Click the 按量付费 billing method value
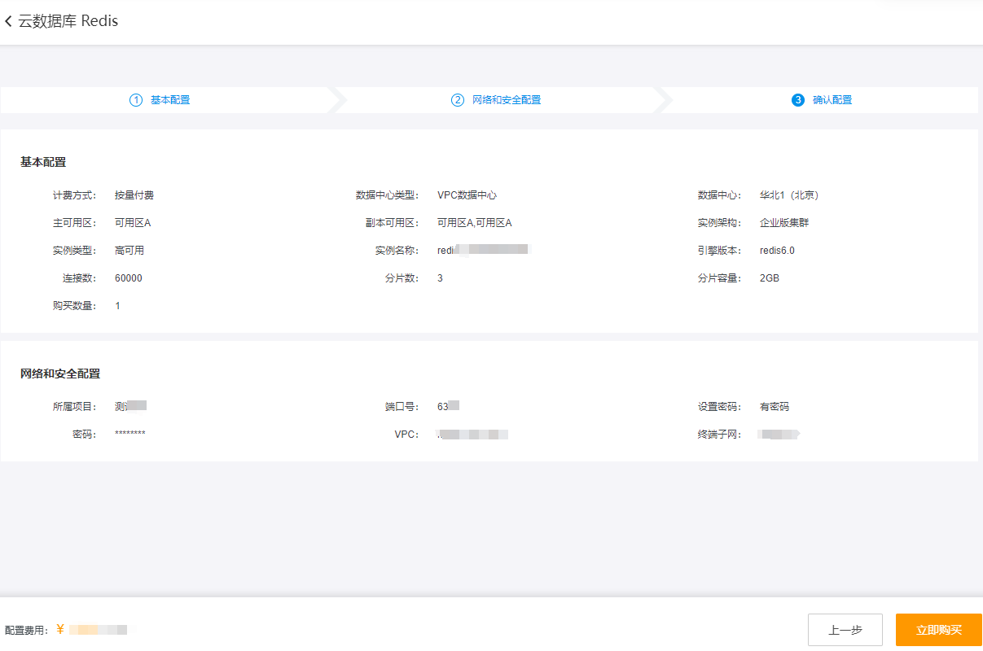Image resolution: width=983 pixels, height=651 pixels. coord(134,195)
